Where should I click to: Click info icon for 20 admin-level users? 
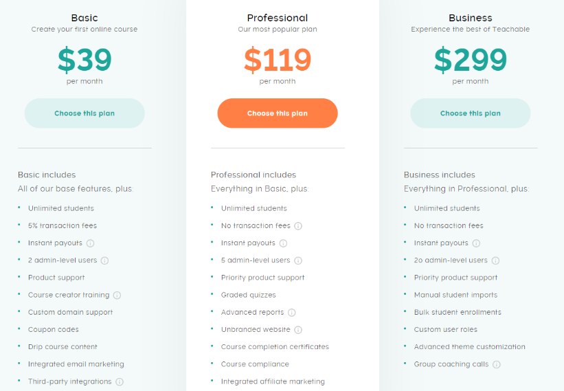(x=496, y=261)
